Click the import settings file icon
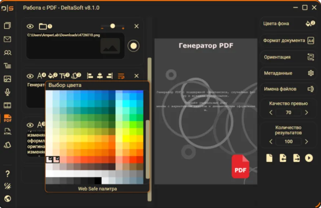 tap(283, 158)
